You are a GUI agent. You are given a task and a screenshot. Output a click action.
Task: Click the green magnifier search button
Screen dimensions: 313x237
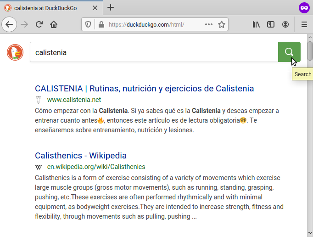coord(289,52)
